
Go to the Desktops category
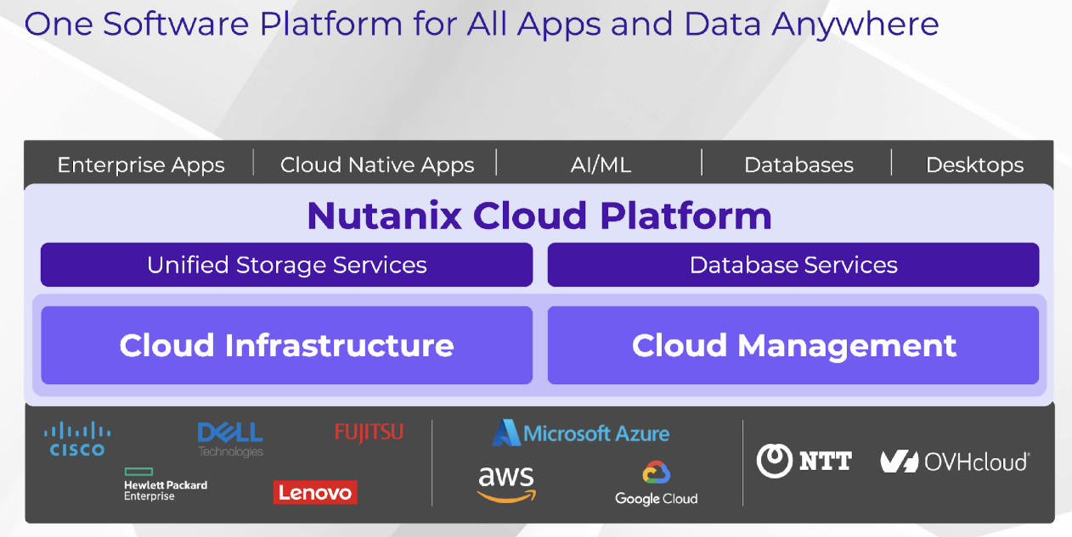point(974,165)
